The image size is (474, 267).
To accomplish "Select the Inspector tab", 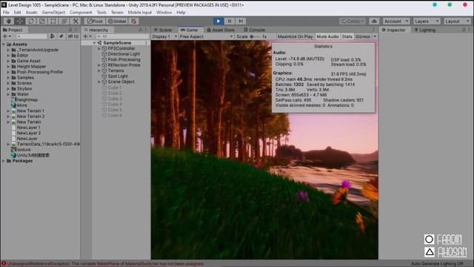I will click(393, 30).
